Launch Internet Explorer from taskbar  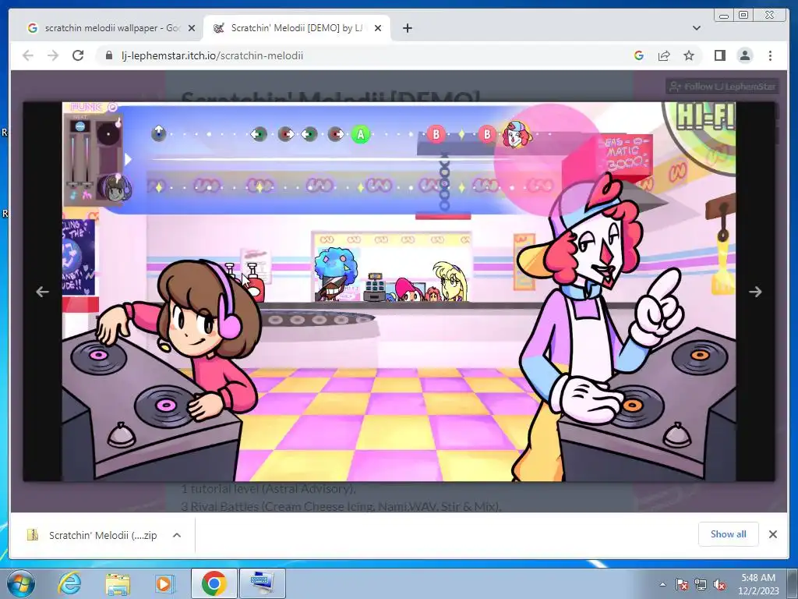(69, 583)
